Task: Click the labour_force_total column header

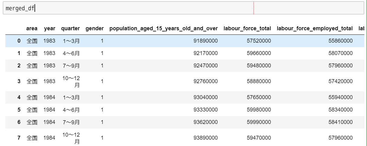Action: click(x=247, y=28)
